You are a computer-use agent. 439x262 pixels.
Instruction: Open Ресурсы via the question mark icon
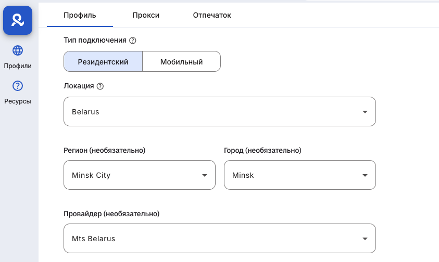point(18,86)
